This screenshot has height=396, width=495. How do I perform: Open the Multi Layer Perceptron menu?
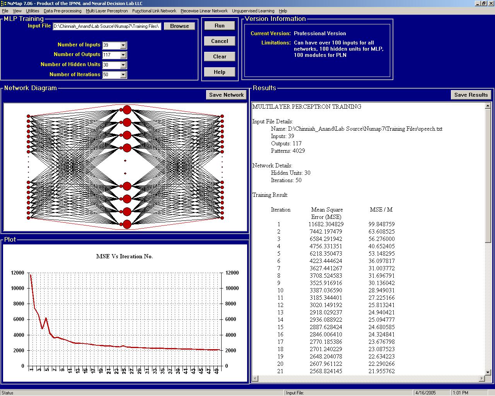[x=107, y=11]
